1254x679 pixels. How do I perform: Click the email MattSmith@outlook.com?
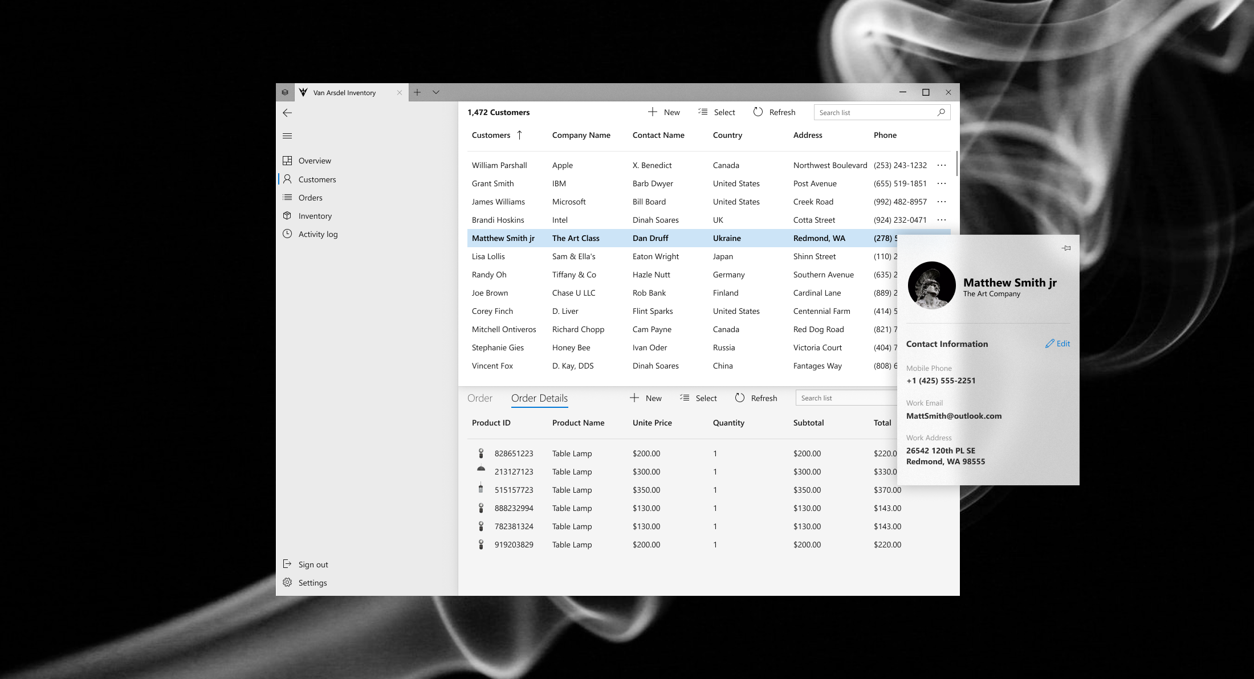tap(954, 416)
